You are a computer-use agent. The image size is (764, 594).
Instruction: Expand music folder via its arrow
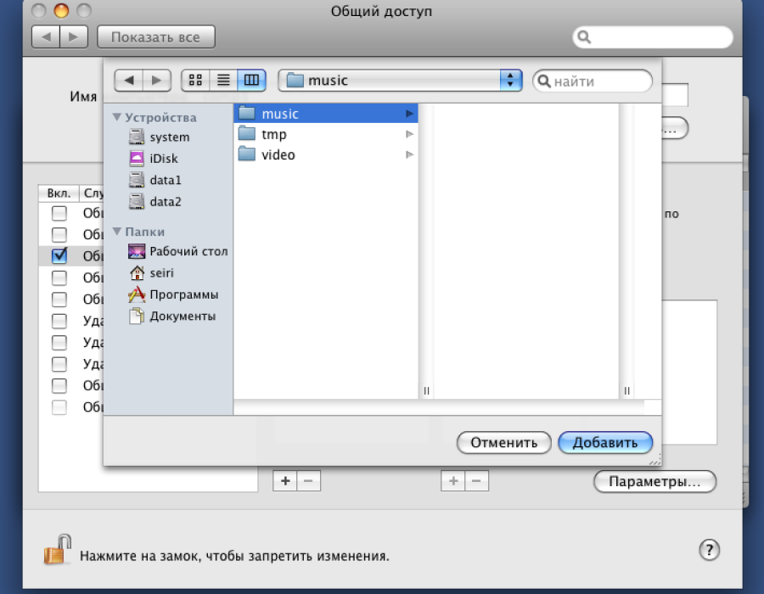point(409,114)
